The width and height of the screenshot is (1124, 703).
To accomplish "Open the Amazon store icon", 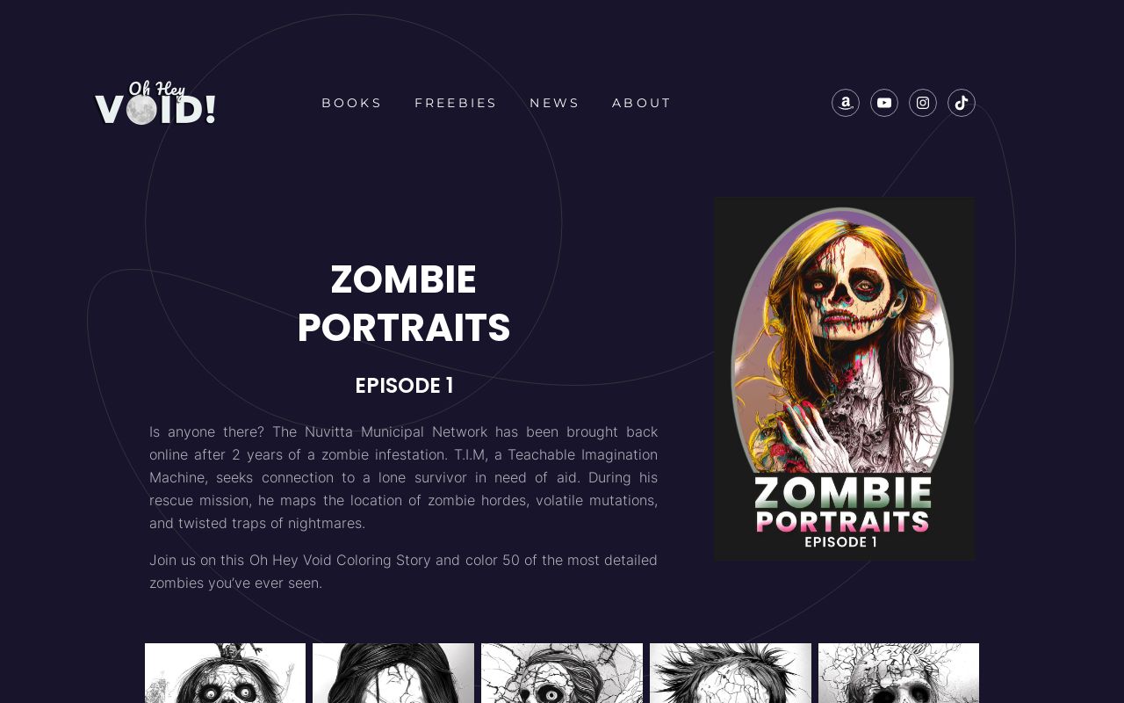I will [845, 101].
